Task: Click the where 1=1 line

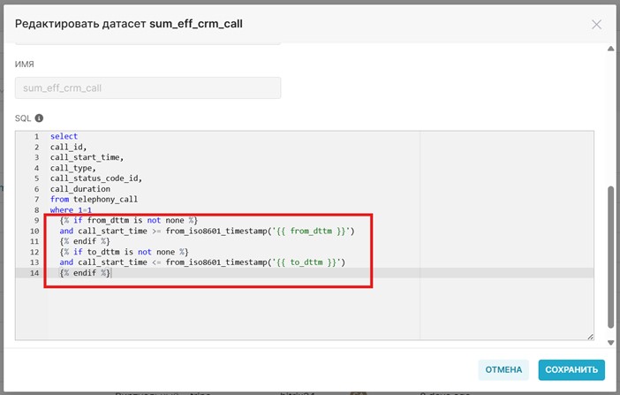Action: pos(71,210)
